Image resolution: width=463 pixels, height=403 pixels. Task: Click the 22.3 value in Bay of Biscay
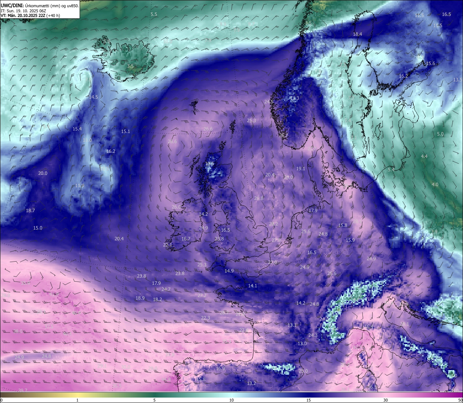tap(205, 318)
